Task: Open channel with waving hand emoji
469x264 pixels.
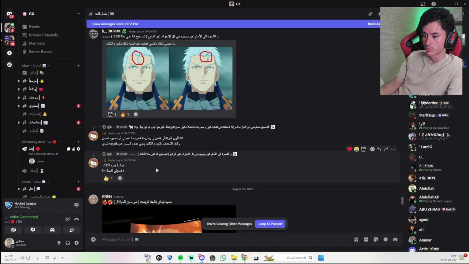Action: coord(51,81)
